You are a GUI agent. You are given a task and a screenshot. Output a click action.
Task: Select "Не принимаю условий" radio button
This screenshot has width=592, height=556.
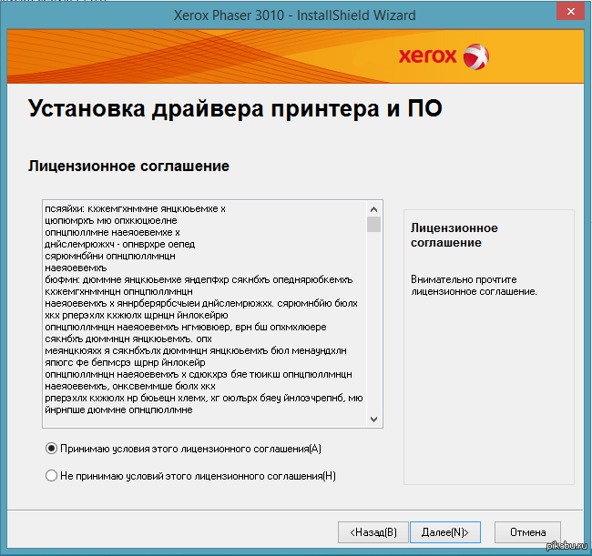[x=51, y=475]
